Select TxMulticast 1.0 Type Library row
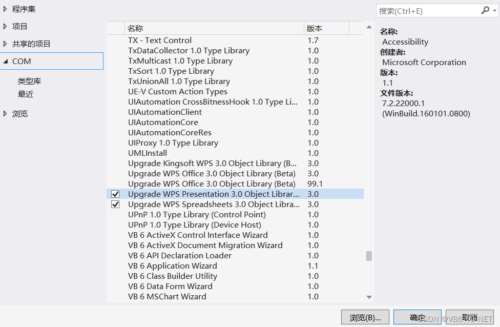 [235, 60]
